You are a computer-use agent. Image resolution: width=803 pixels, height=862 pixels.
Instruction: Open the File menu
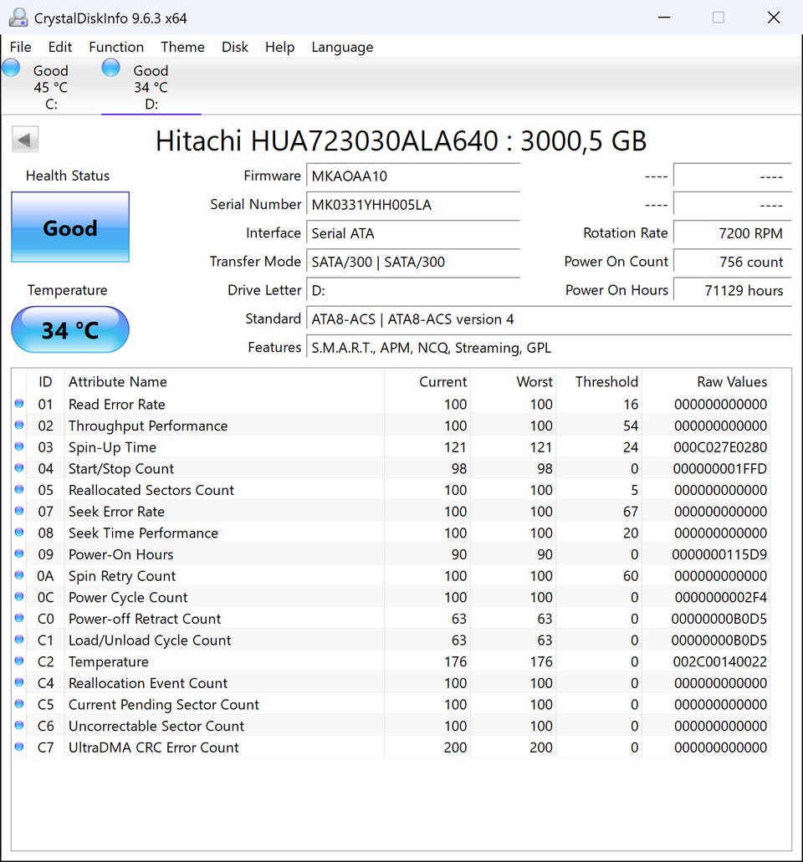[20, 47]
